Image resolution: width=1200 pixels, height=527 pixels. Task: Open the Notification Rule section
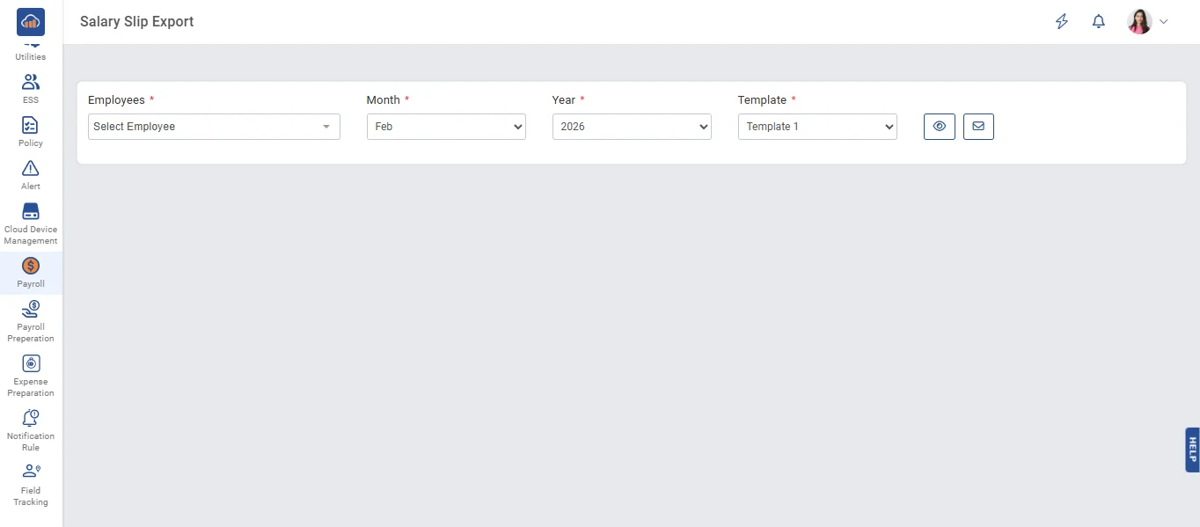click(31, 429)
